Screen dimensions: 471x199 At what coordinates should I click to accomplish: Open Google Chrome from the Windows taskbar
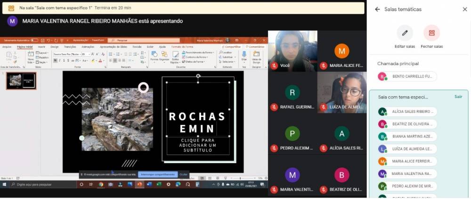point(101,184)
